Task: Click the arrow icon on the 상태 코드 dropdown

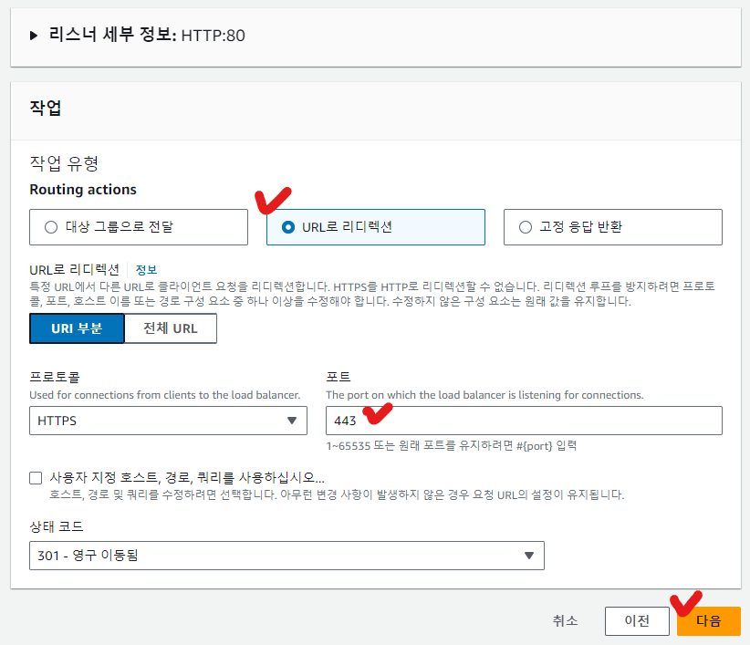Action: [528, 556]
